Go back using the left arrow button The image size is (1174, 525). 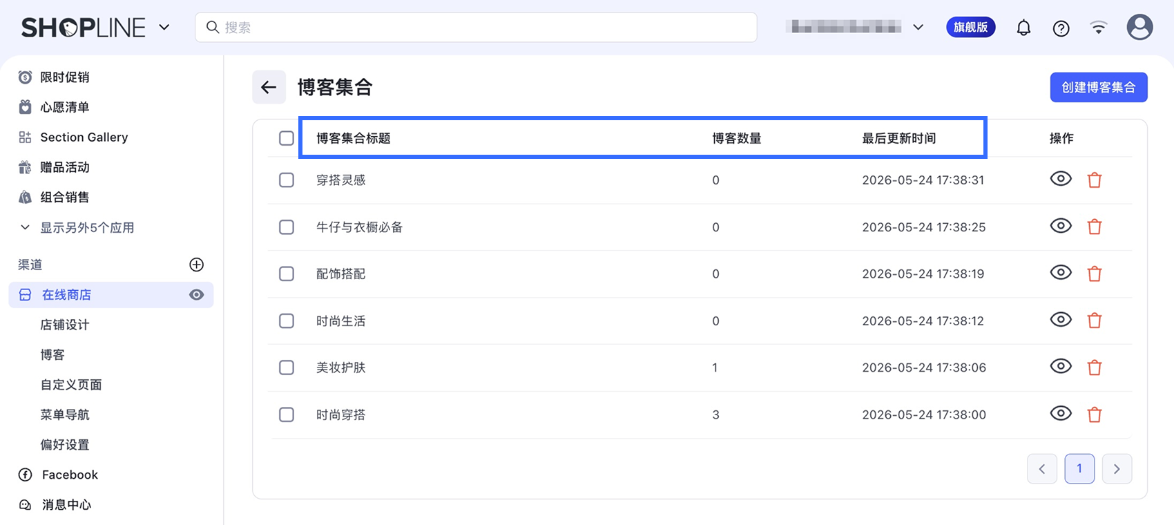(269, 87)
